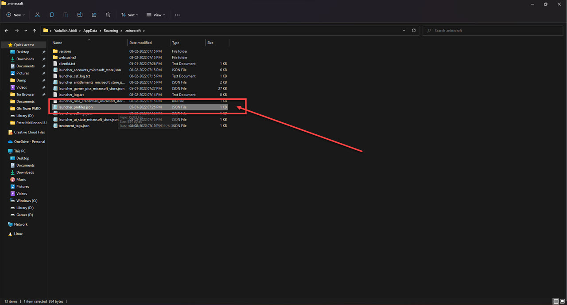This screenshot has height=305, width=567.
Task: Open the New item menu
Action: coord(16,15)
